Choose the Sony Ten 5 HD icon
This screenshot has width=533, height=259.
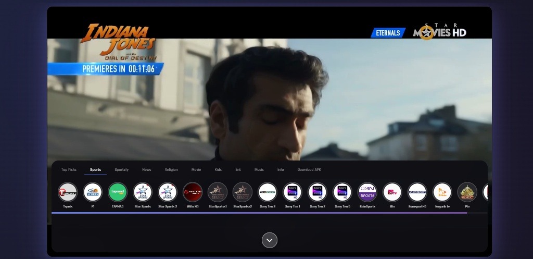click(342, 192)
